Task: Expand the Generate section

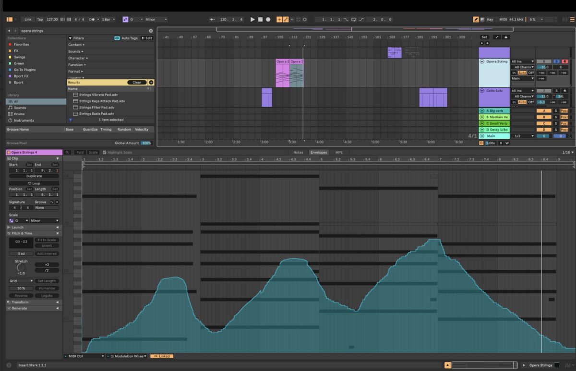Action: [x=58, y=308]
